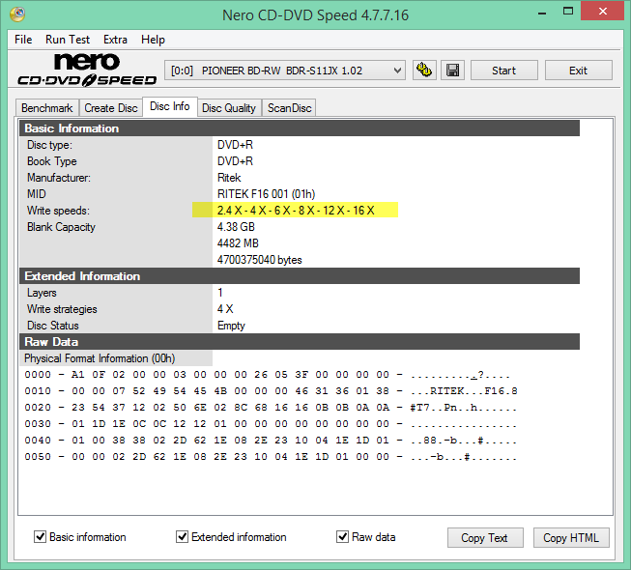Open the Run Test menu
This screenshot has height=570, width=631.
pyautogui.click(x=68, y=40)
